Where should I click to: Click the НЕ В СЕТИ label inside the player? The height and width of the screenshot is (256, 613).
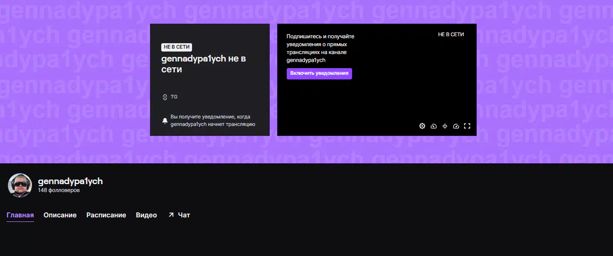(451, 34)
